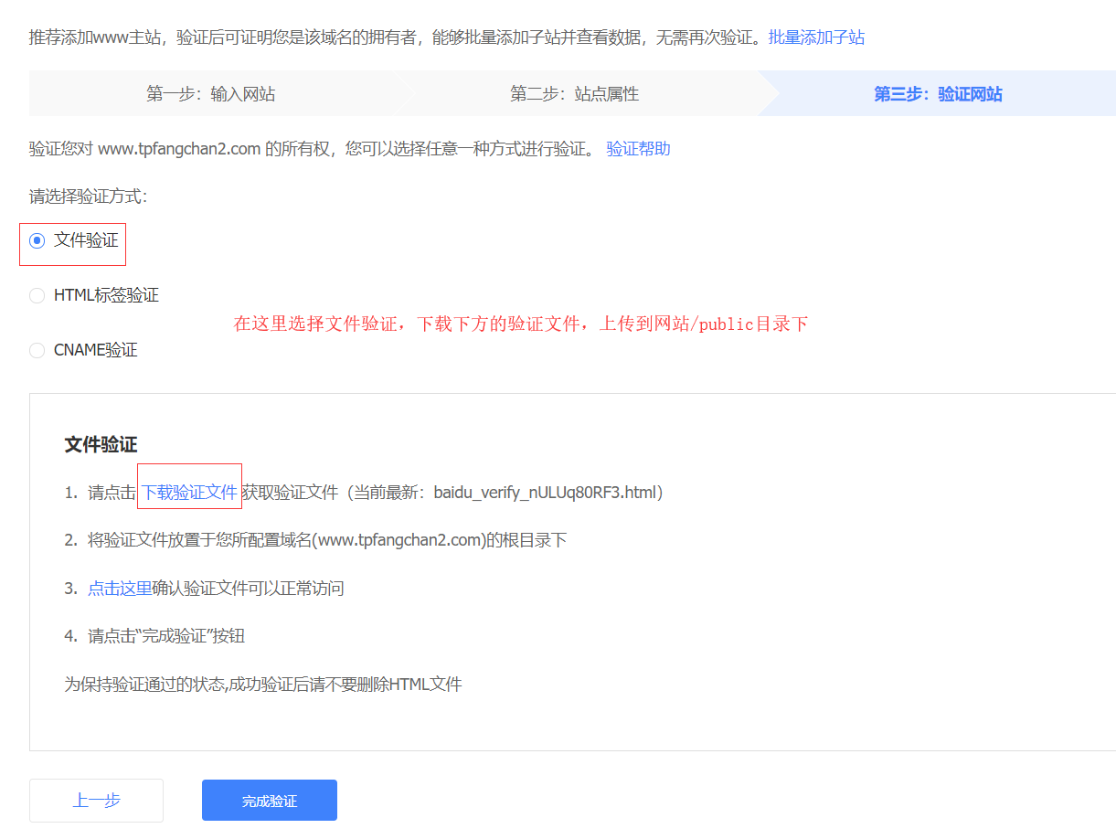Click the 点击这里 link to check file access
The image size is (1116, 839).
click(x=120, y=589)
